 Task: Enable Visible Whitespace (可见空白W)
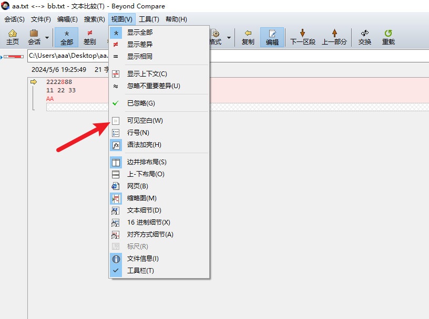159,121
